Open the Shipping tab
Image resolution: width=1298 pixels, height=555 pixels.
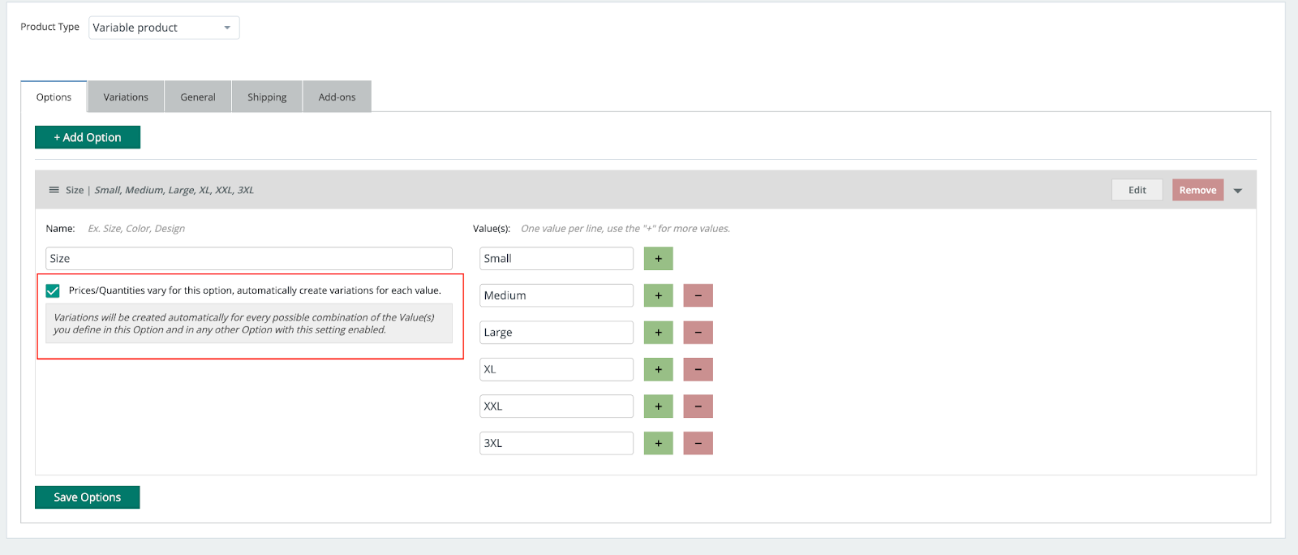[267, 97]
